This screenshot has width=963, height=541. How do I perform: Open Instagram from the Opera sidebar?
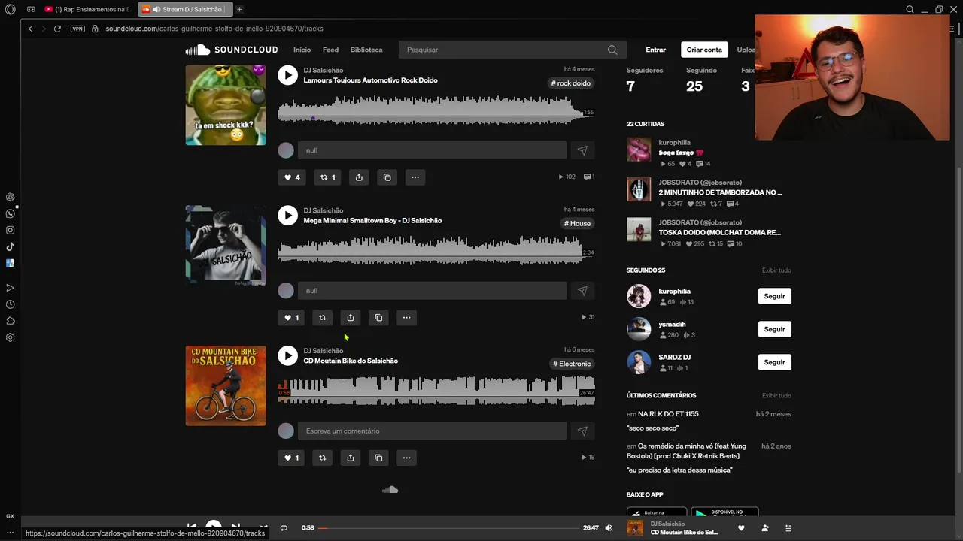(x=10, y=231)
